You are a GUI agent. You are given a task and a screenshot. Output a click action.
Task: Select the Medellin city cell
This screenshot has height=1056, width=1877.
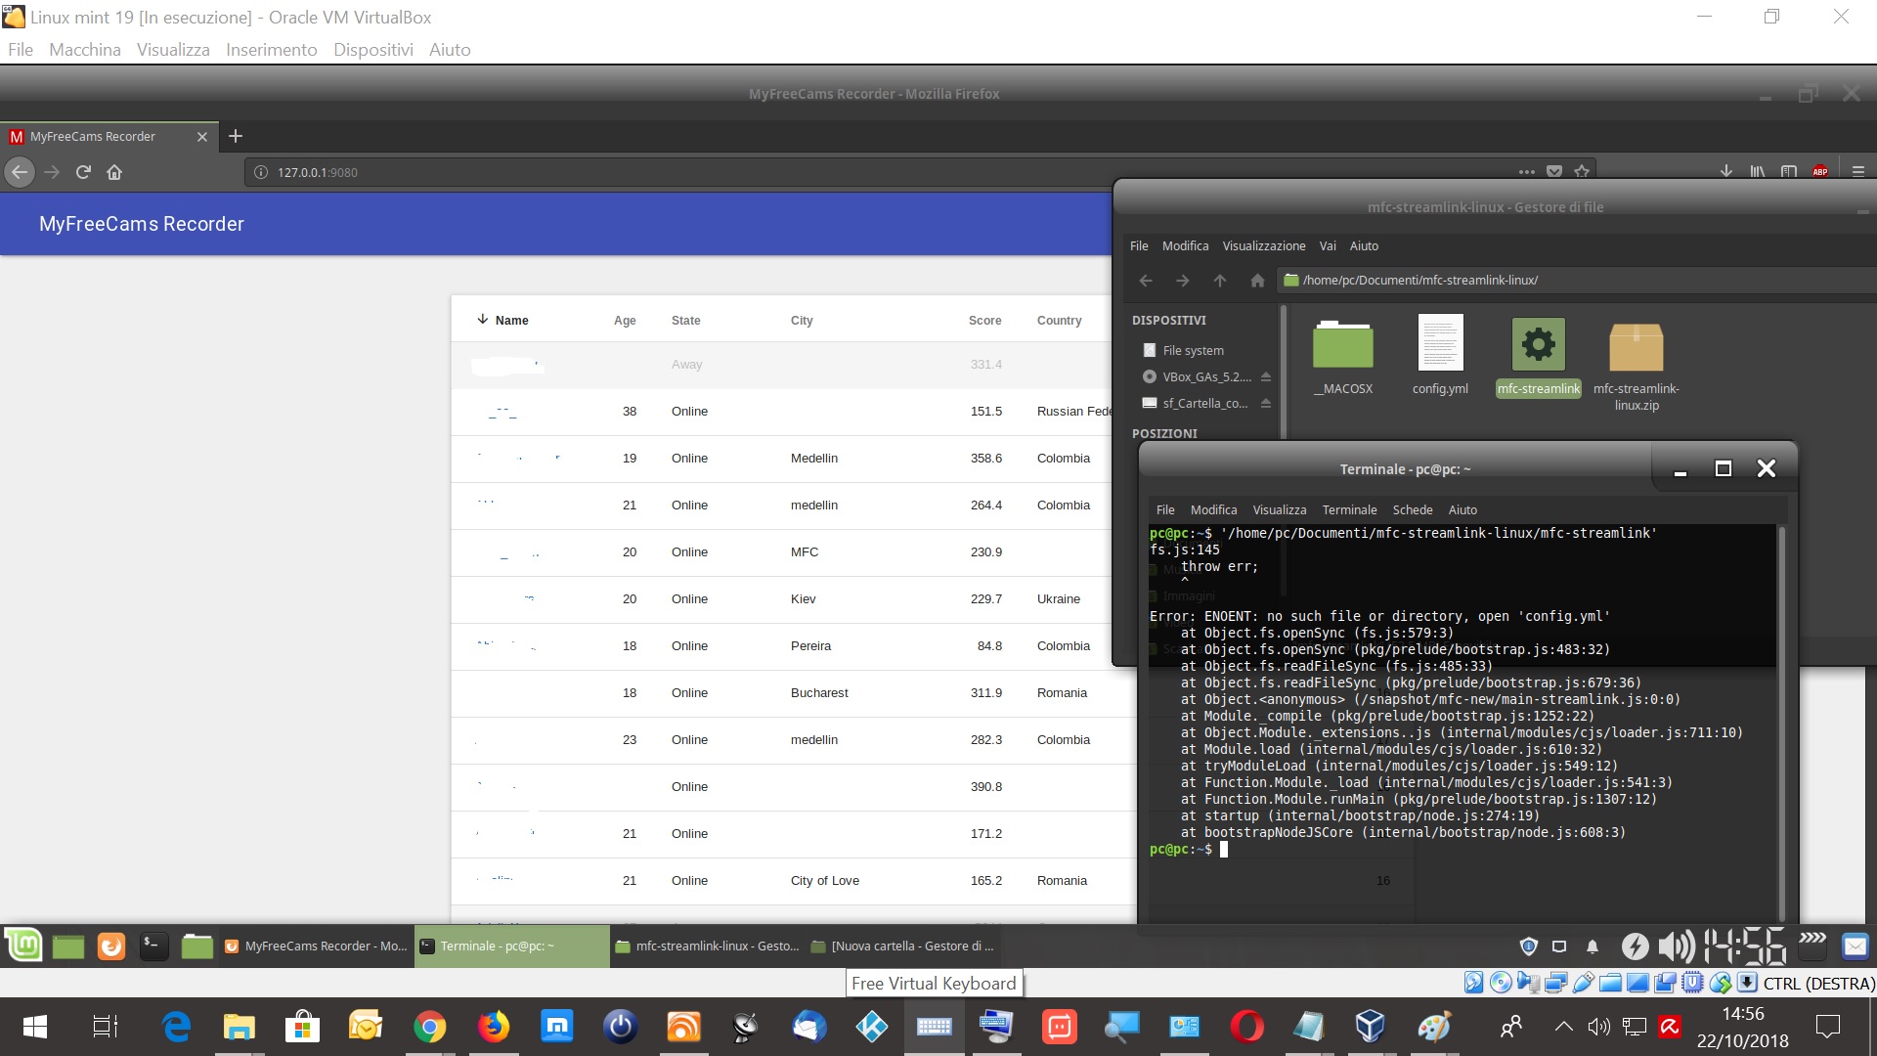tap(814, 459)
